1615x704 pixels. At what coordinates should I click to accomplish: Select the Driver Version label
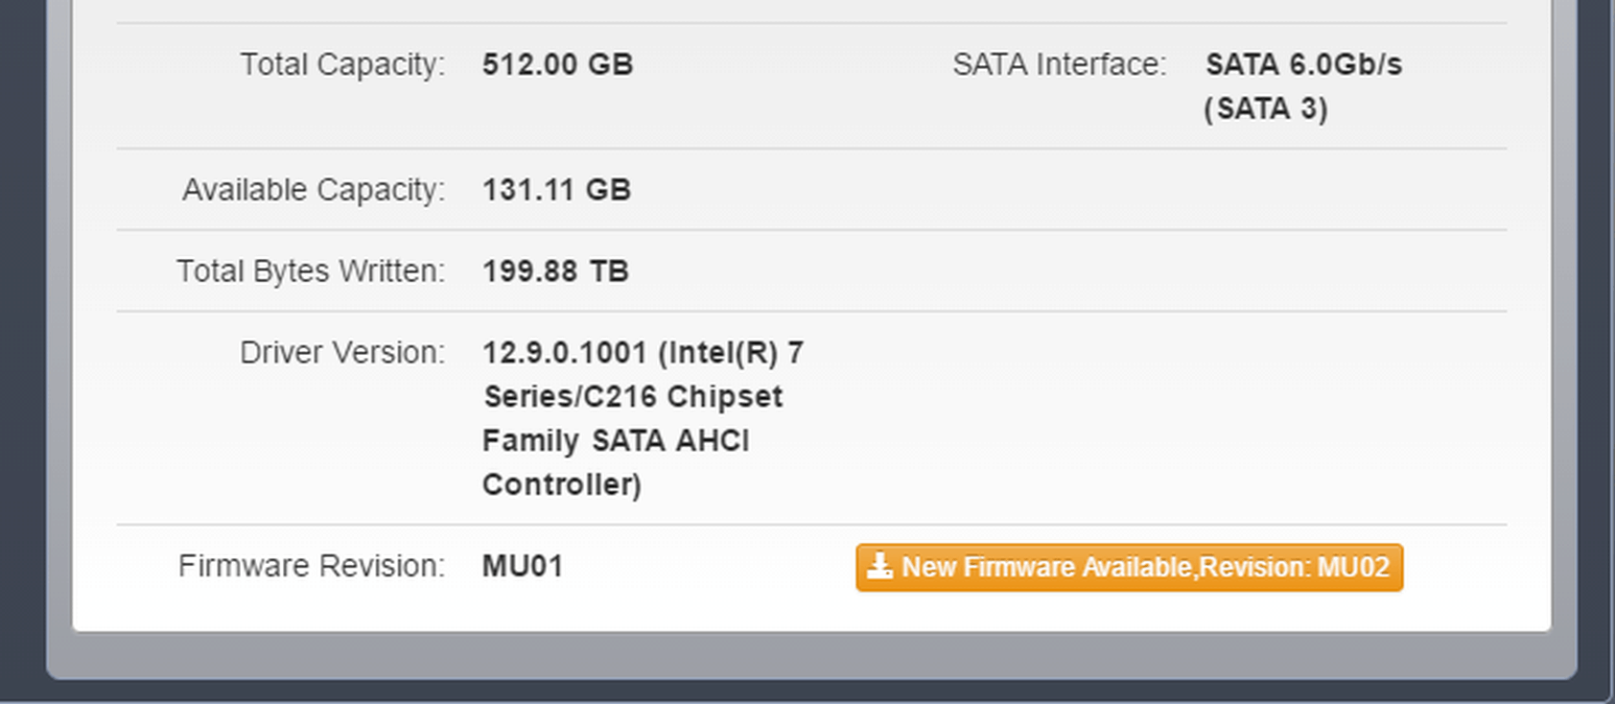click(x=342, y=353)
